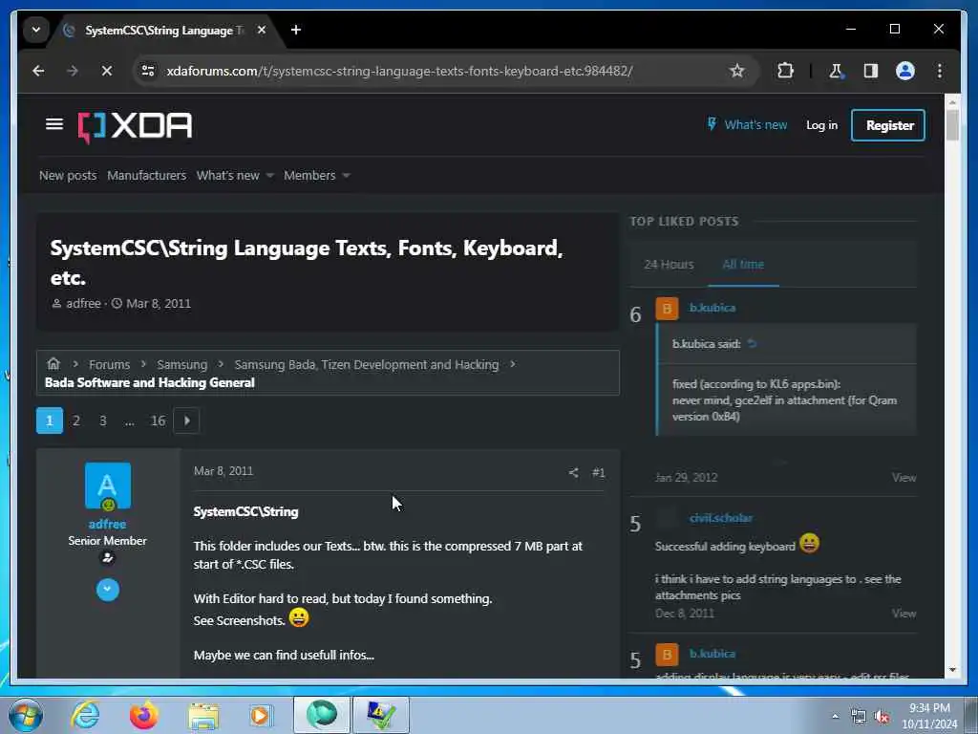Expand adfree's user details chevron
Image resolution: width=978 pixels, height=734 pixels.
click(x=107, y=589)
